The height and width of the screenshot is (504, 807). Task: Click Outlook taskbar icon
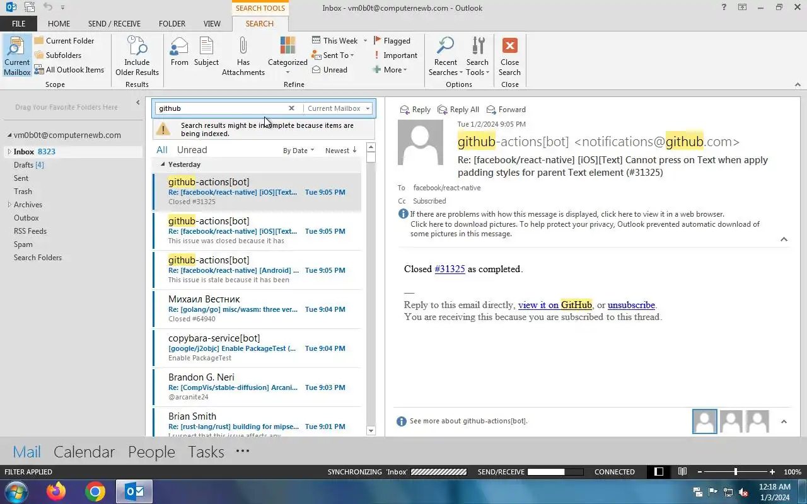pos(134,491)
